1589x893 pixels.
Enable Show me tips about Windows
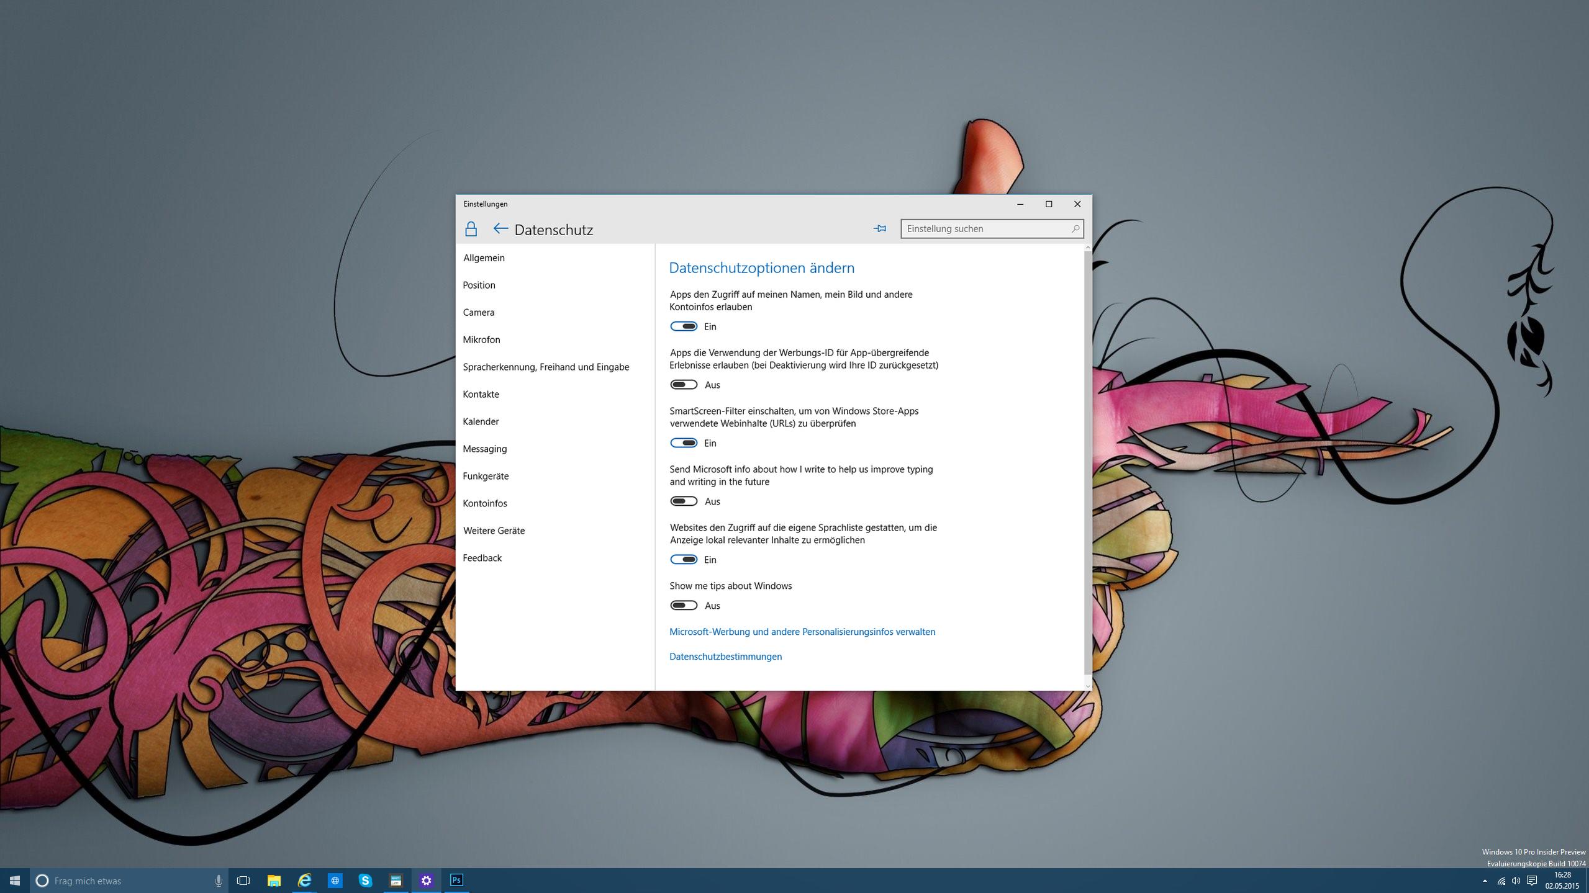pyautogui.click(x=684, y=606)
